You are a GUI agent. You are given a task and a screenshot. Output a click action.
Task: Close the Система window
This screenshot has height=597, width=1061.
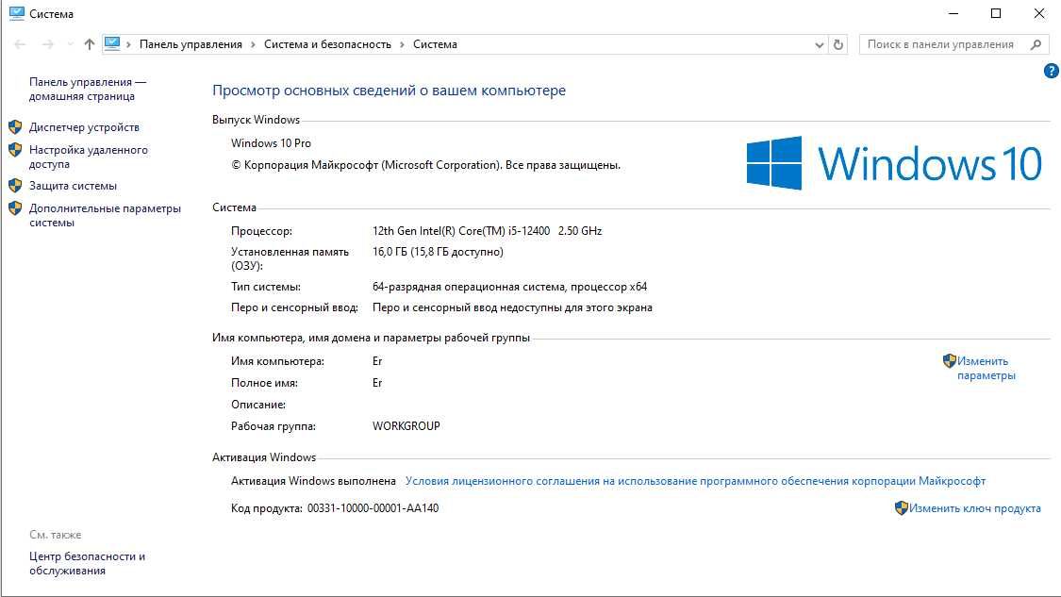1039,13
